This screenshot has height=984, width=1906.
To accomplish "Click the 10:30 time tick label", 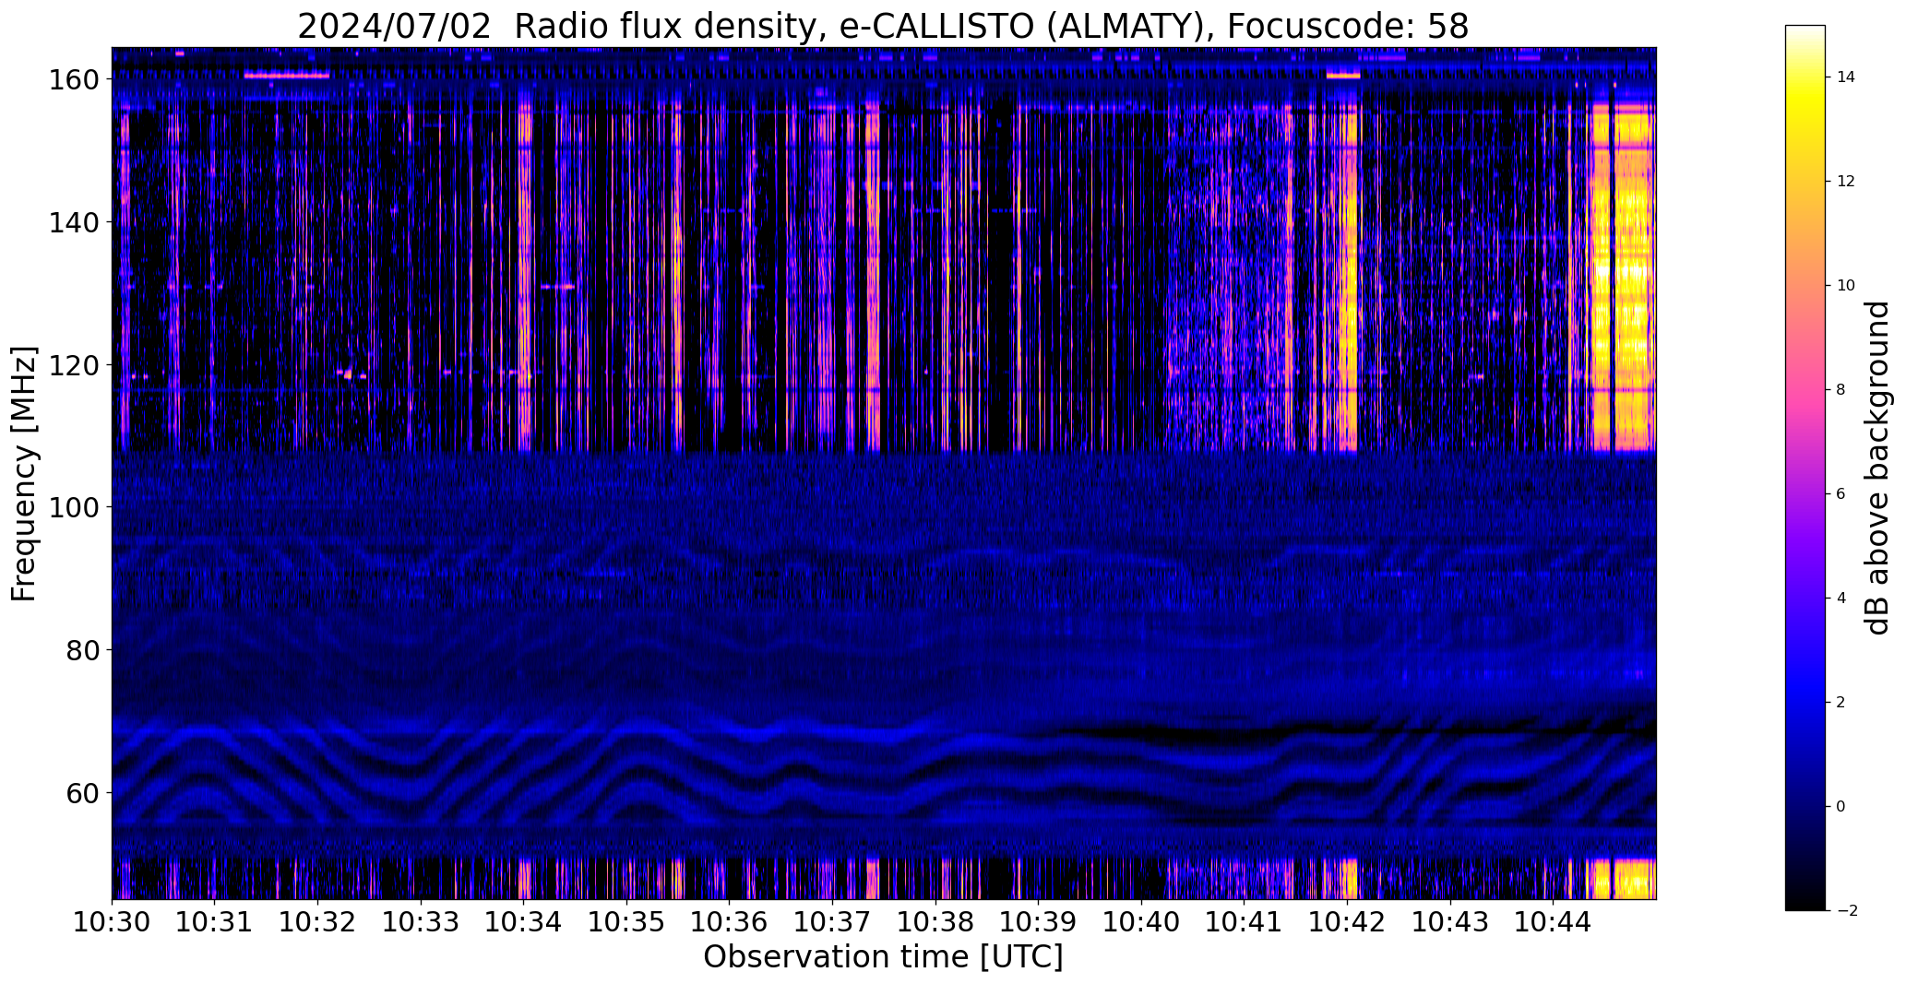I will 113,921.
